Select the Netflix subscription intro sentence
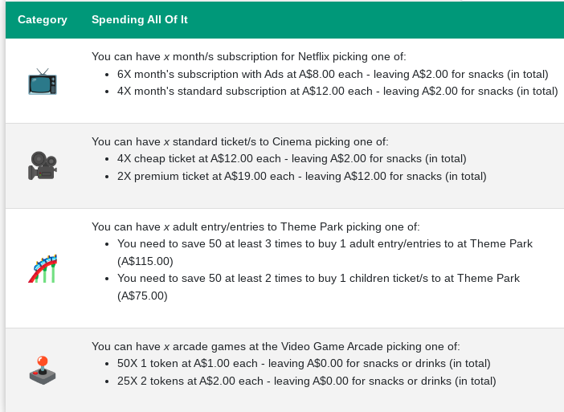564x412 pixels. click(x=249, y=56)
